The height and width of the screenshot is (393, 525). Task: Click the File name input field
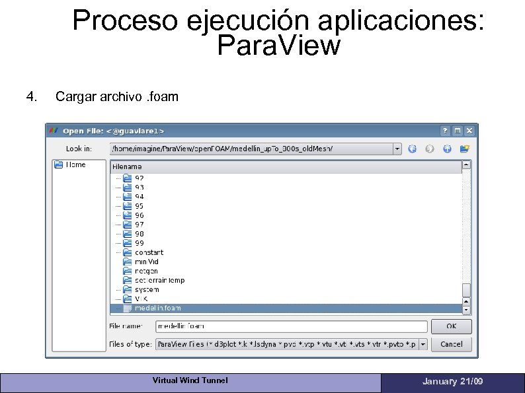(292, 326)
